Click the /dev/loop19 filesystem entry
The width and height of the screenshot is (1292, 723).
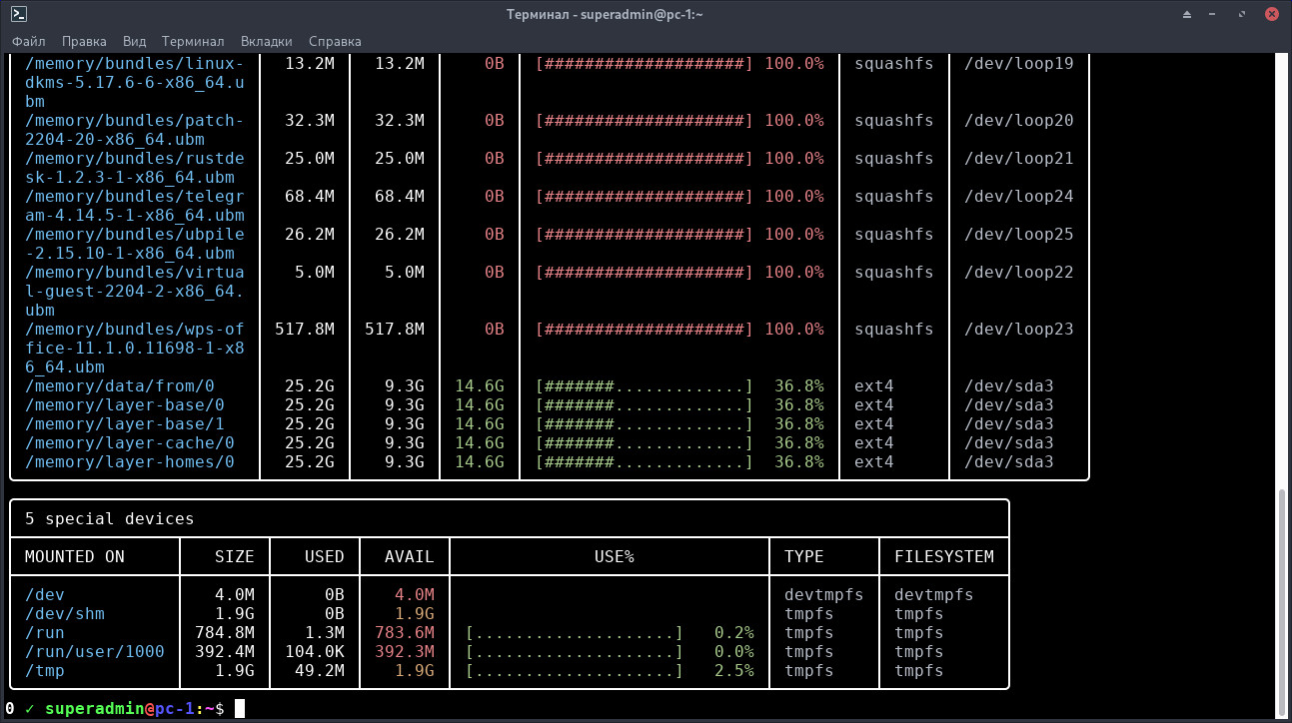(x=1019, y=63)
